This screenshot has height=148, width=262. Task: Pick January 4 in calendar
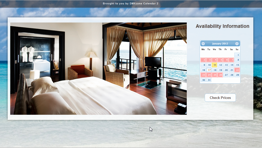coord(214,60)
